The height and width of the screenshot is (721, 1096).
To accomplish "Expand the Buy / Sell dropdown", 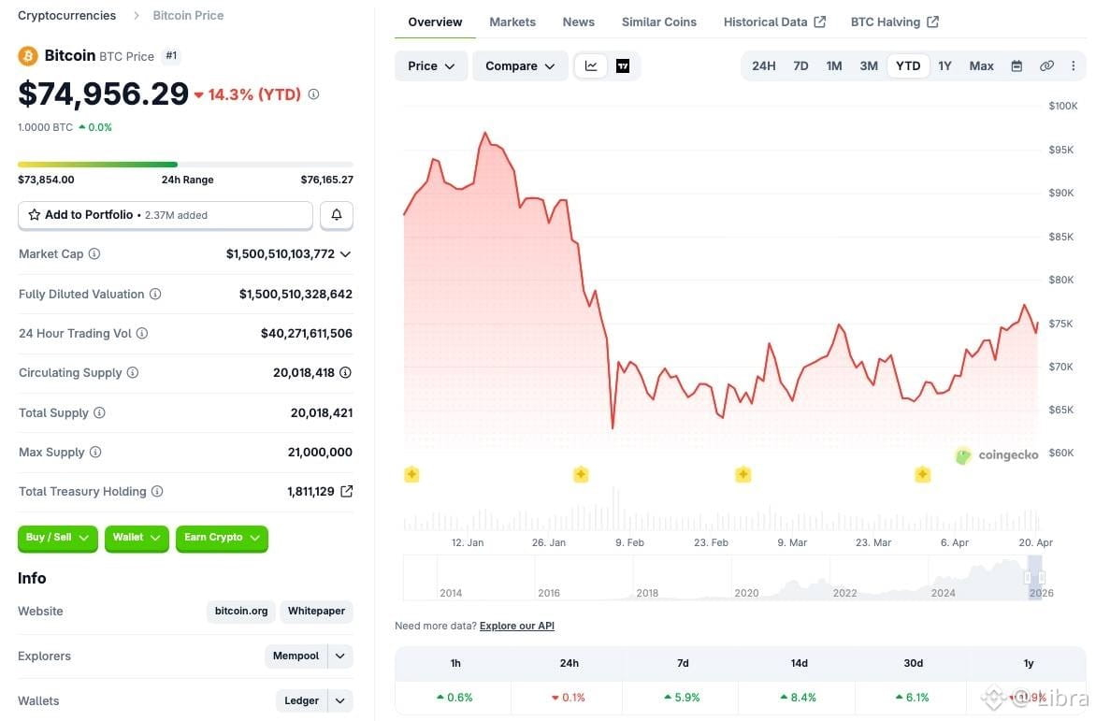I will [57, 538].
